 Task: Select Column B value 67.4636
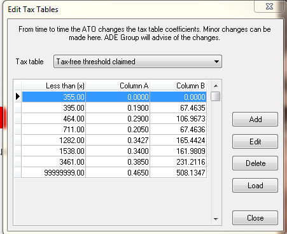pyautogui.click(x=178, y=129)
